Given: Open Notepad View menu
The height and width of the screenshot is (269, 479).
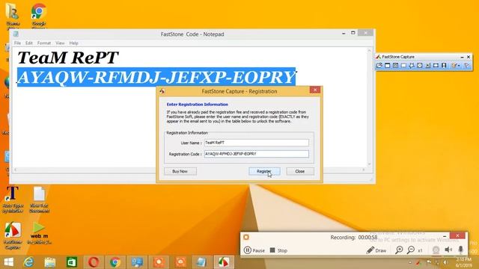Looking at the screenshot, I should coord(60,43).
